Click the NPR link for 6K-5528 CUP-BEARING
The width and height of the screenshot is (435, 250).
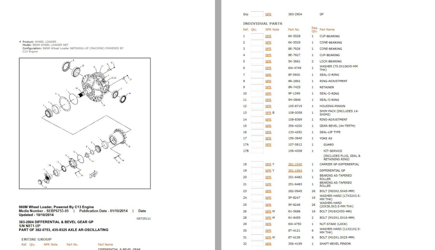click(x=268, y=36)
